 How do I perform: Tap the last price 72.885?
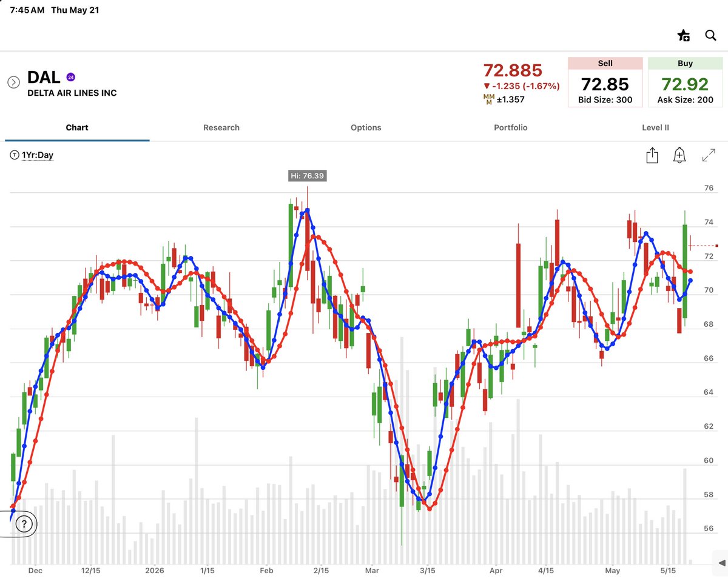pyautogui.click(x=513, y=70)
